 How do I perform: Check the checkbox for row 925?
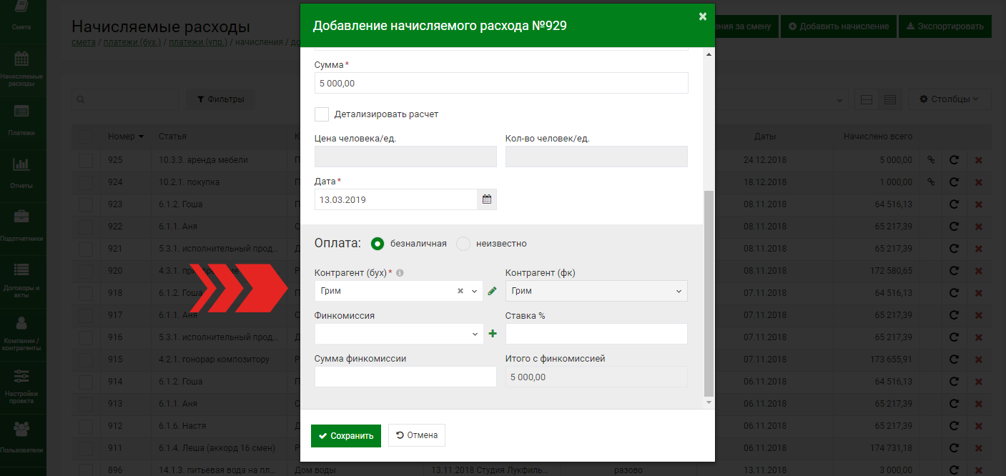(x=86, y=160)
